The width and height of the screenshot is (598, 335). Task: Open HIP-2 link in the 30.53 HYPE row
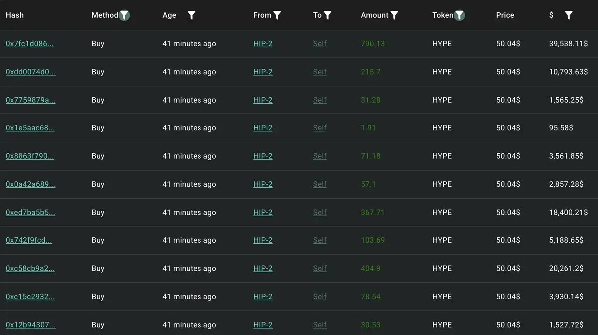click(263, 325)
